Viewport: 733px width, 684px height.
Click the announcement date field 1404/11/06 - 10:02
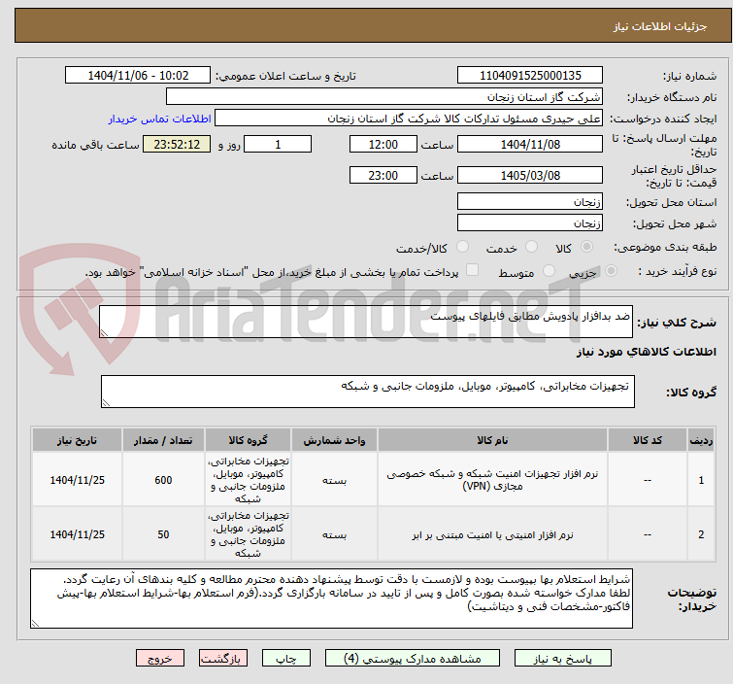[x=138, y=76]
